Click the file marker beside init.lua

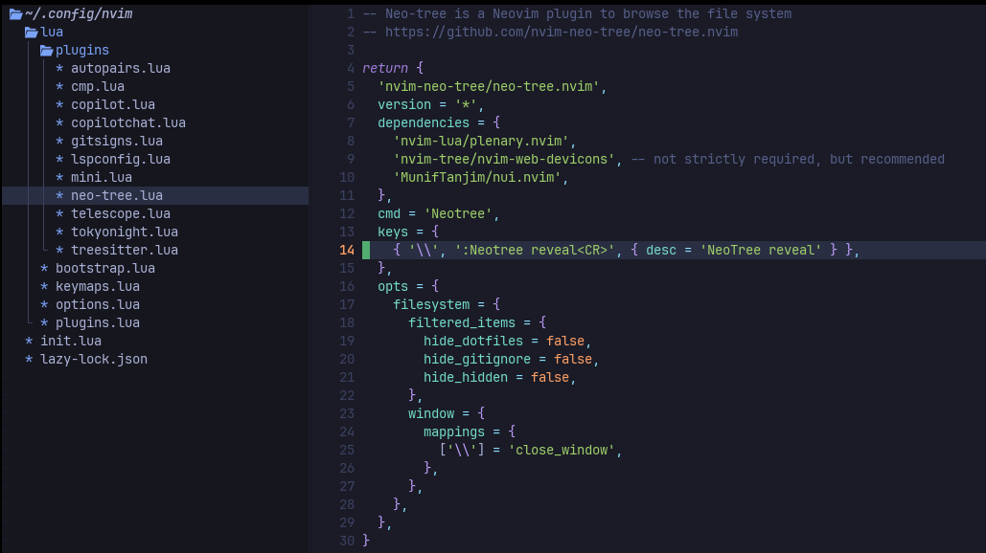point(29,342)
